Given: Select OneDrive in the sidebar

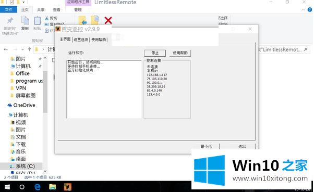Looking at the screenshot, I should point(24,105).
